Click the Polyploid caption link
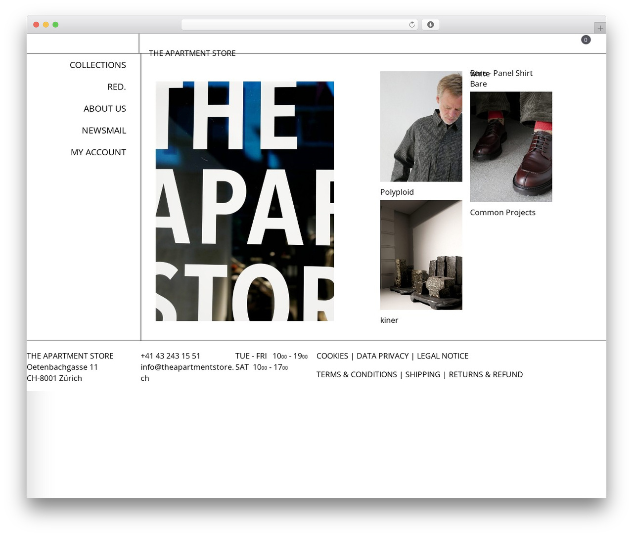Image resolution: width=633 pixels, height=536 pixels. [x=397, y=192]
